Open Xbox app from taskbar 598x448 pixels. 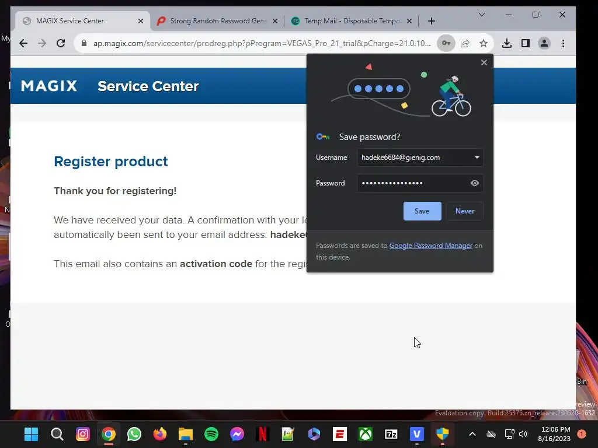[366, 434]
